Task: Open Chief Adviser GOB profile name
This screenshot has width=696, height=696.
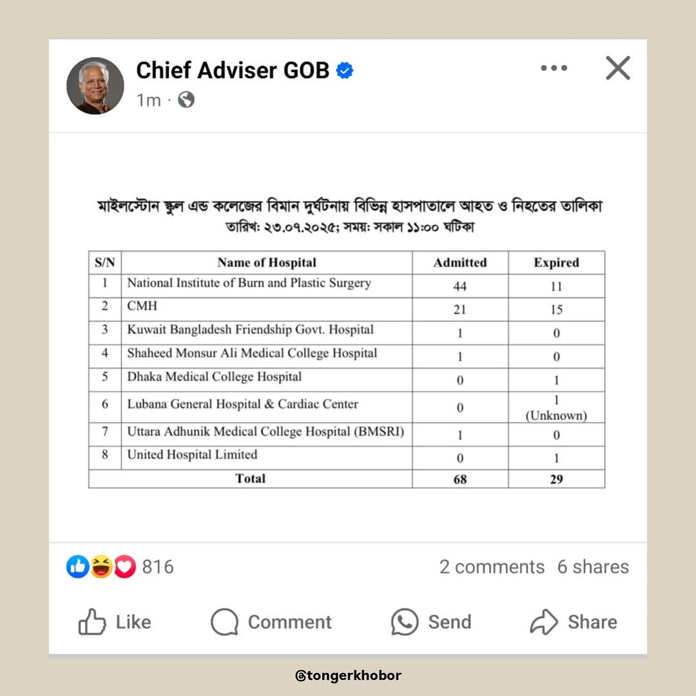Action: (233, 71)
